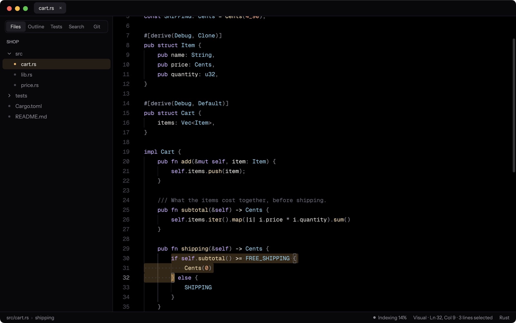Click the SHIPPING constant on line 33

(x=198, y=287)
